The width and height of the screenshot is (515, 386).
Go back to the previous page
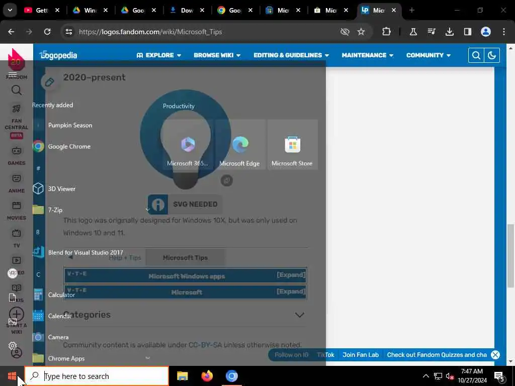[11, 32]
